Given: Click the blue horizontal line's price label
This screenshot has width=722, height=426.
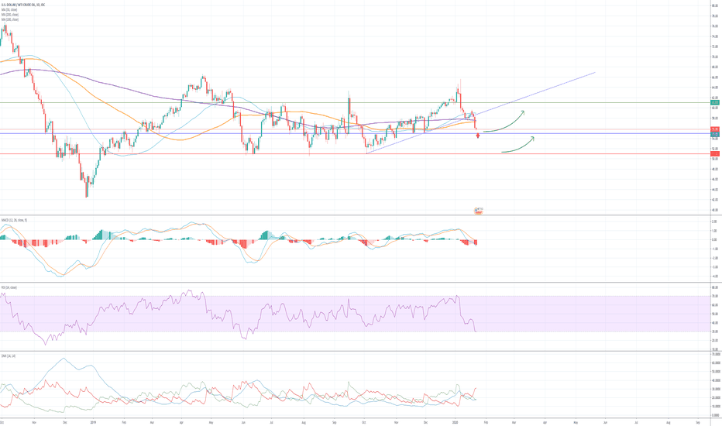Looking at the screenshot, I should [715, 134].
